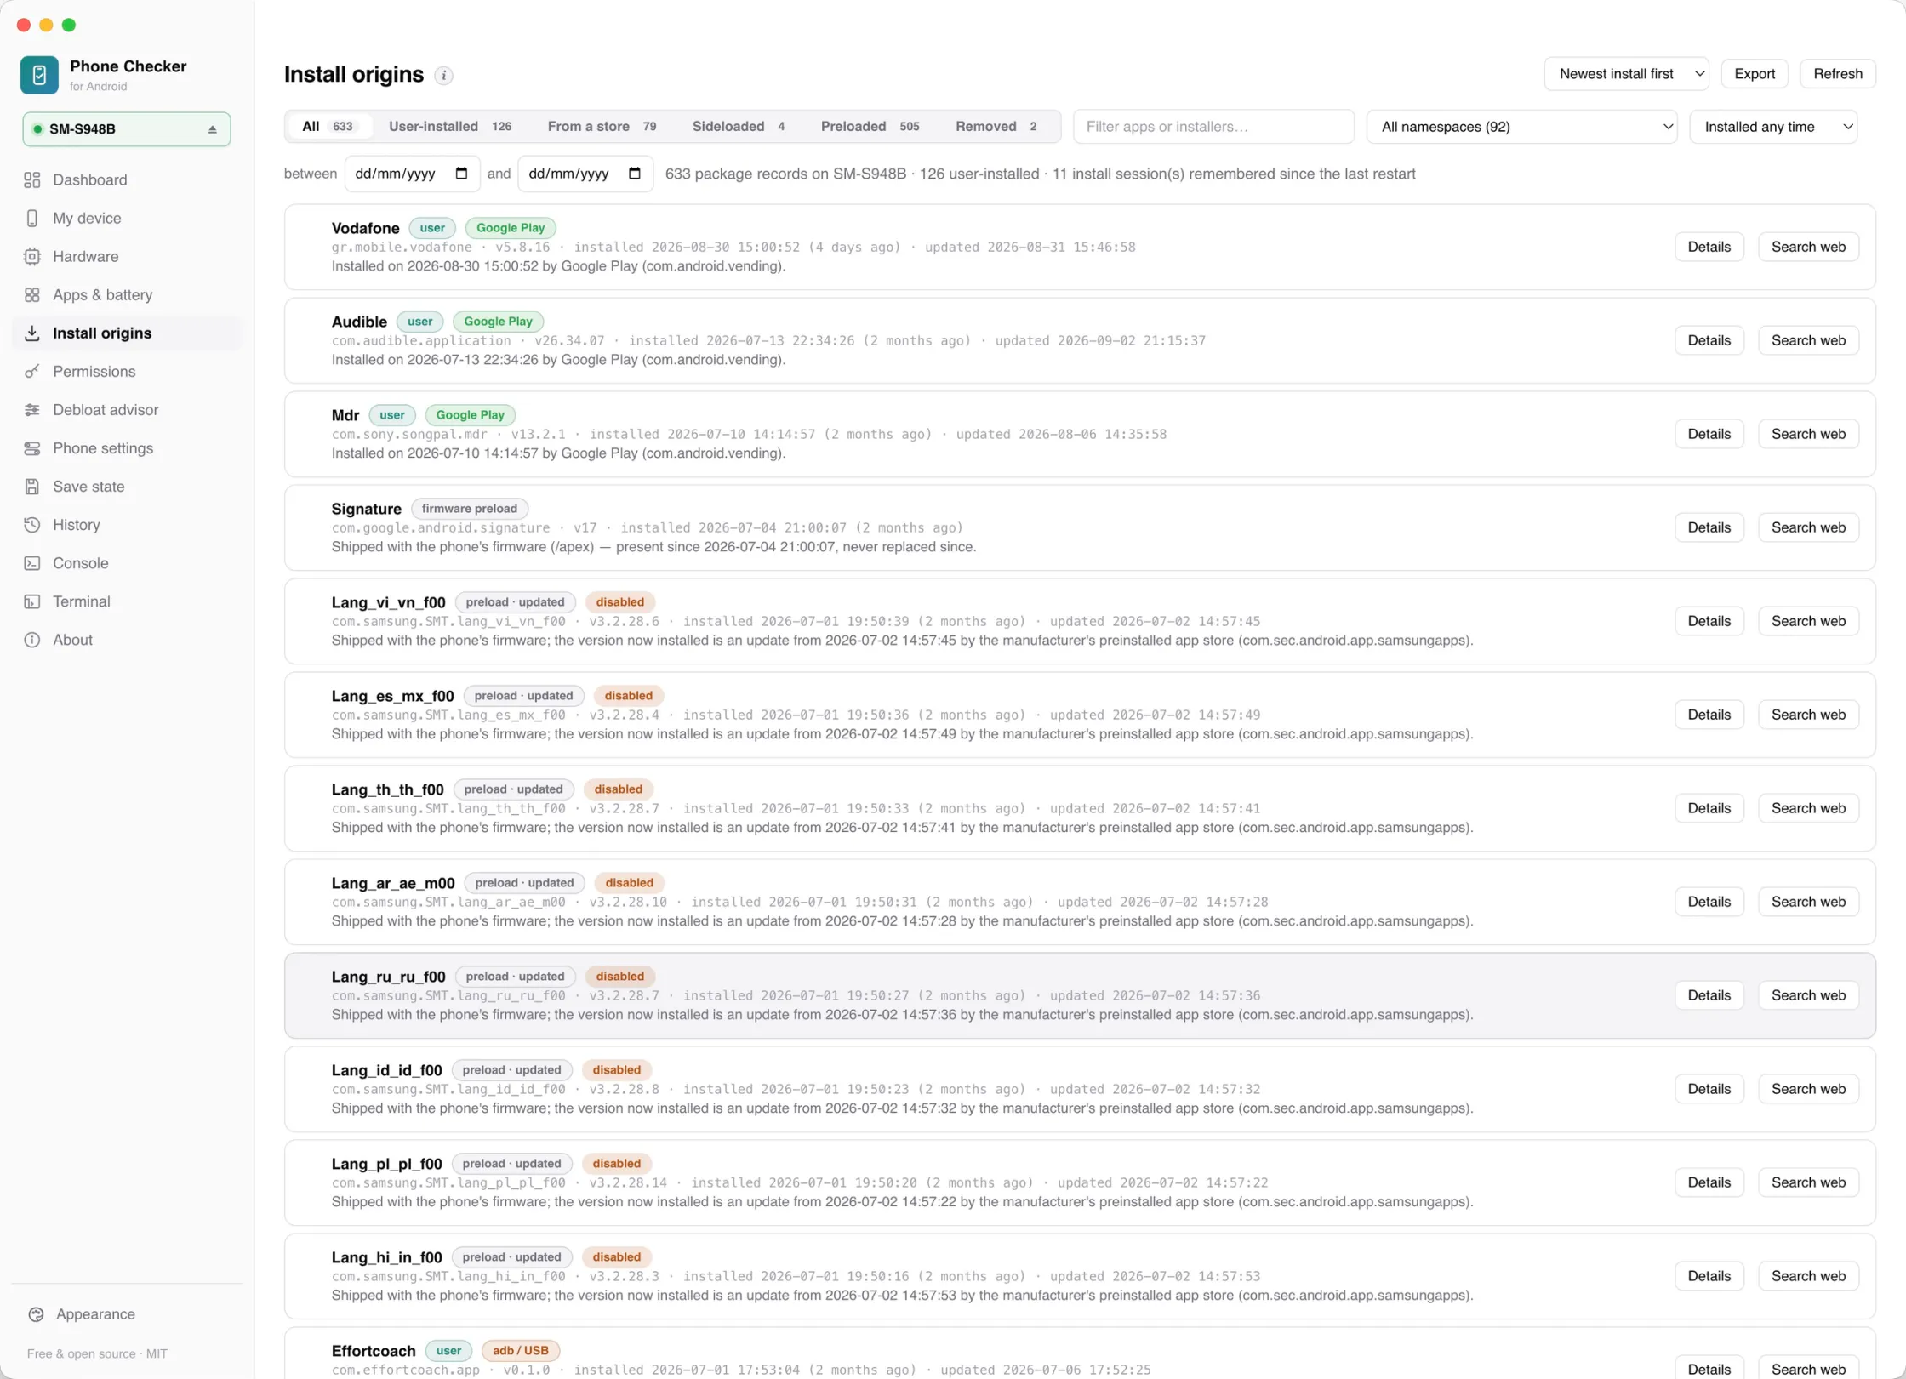1906x1379 pixels.
Task: Expand the SM-S948B device selector
Action: coord(127,129)
